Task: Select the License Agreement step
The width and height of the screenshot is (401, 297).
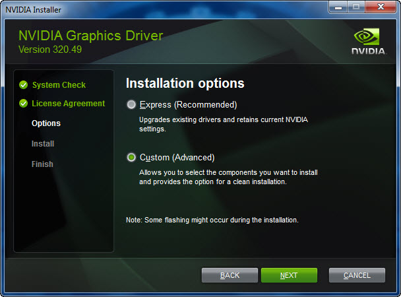Action: (x=69, y=104)
